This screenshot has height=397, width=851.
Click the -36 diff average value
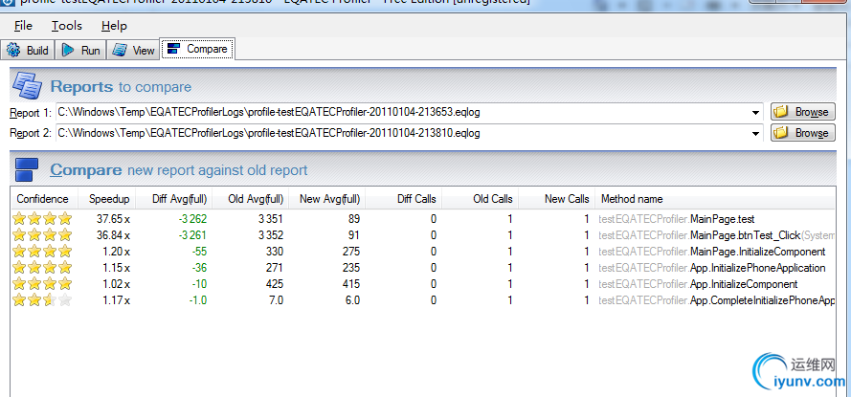(199, 268)
